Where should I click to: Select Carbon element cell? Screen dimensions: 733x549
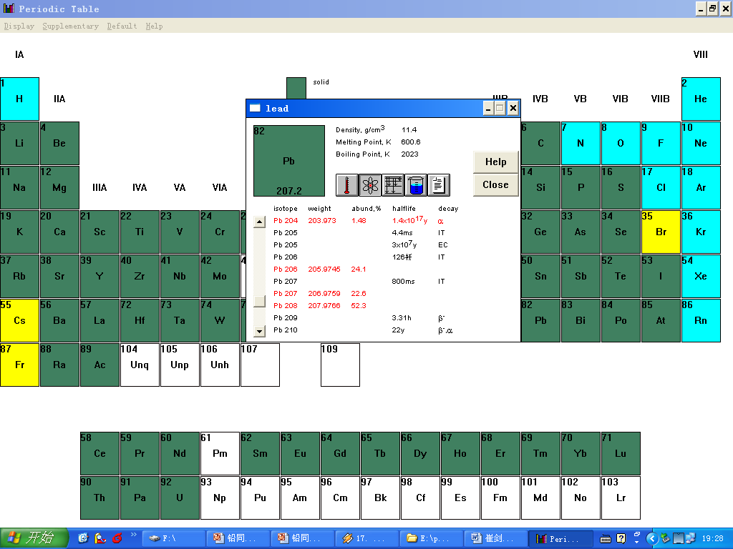pyautogui.click(x=541, y=143)
